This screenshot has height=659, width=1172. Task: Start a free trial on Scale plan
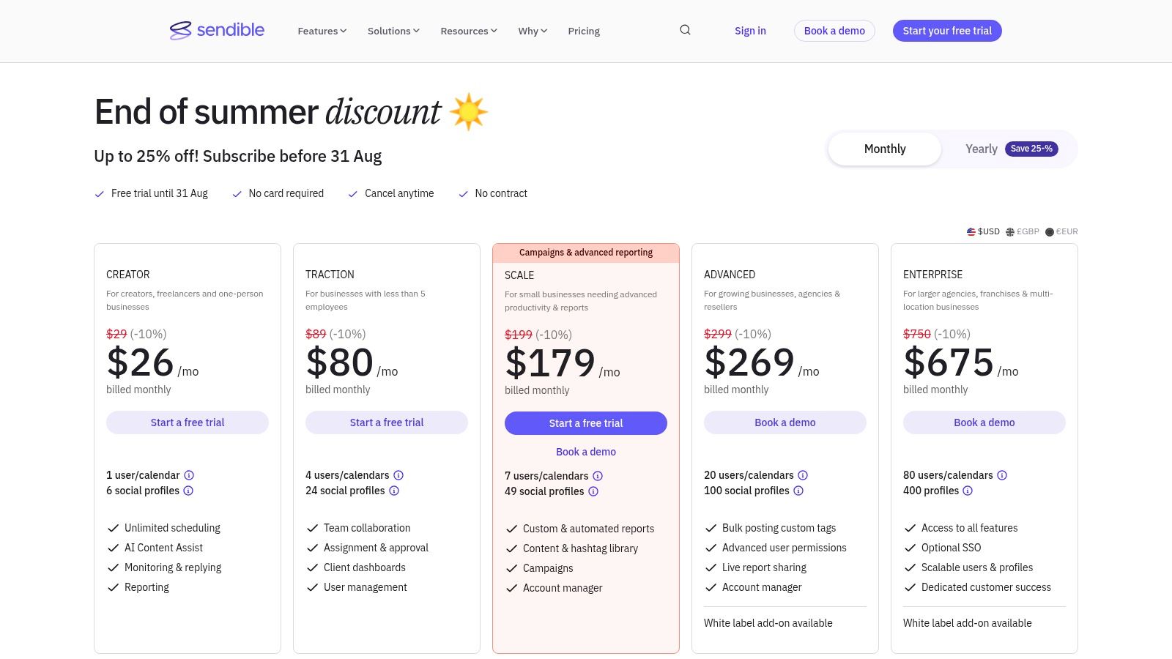(x=586, y=423)
